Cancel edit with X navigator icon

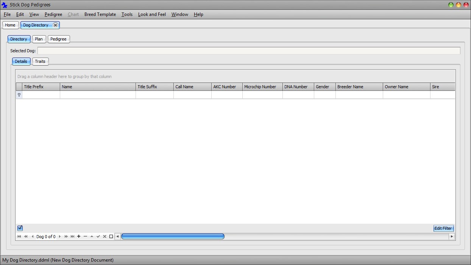[x=104, y=237]
